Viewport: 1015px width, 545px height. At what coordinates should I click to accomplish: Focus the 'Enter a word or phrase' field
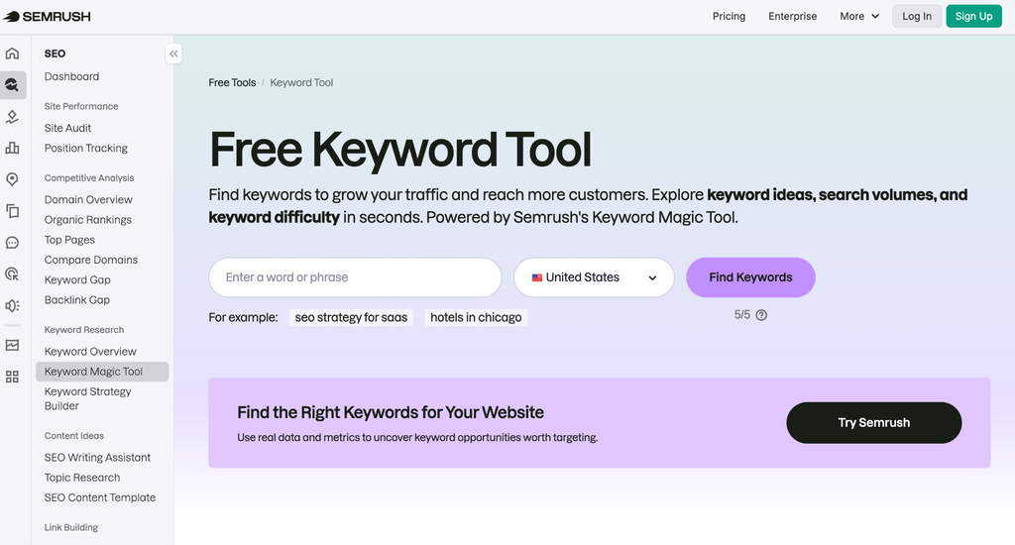tap(355, 277)
